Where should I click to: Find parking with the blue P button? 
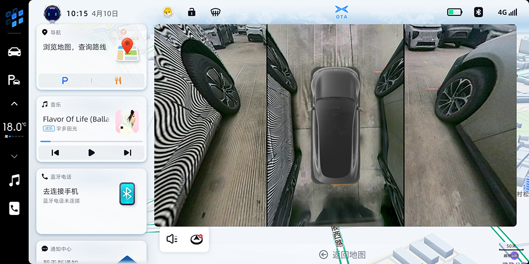65,81
